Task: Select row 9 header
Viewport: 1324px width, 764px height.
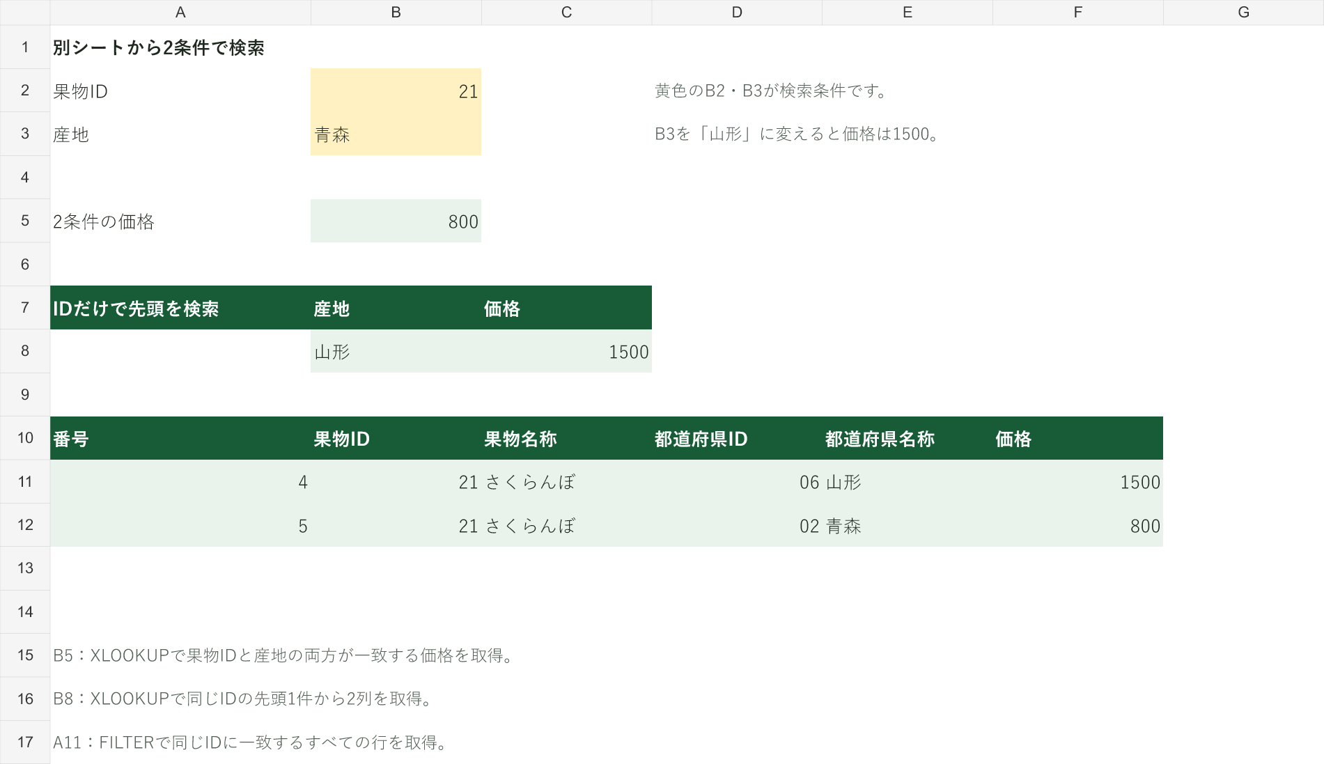Action: (25, 395)
